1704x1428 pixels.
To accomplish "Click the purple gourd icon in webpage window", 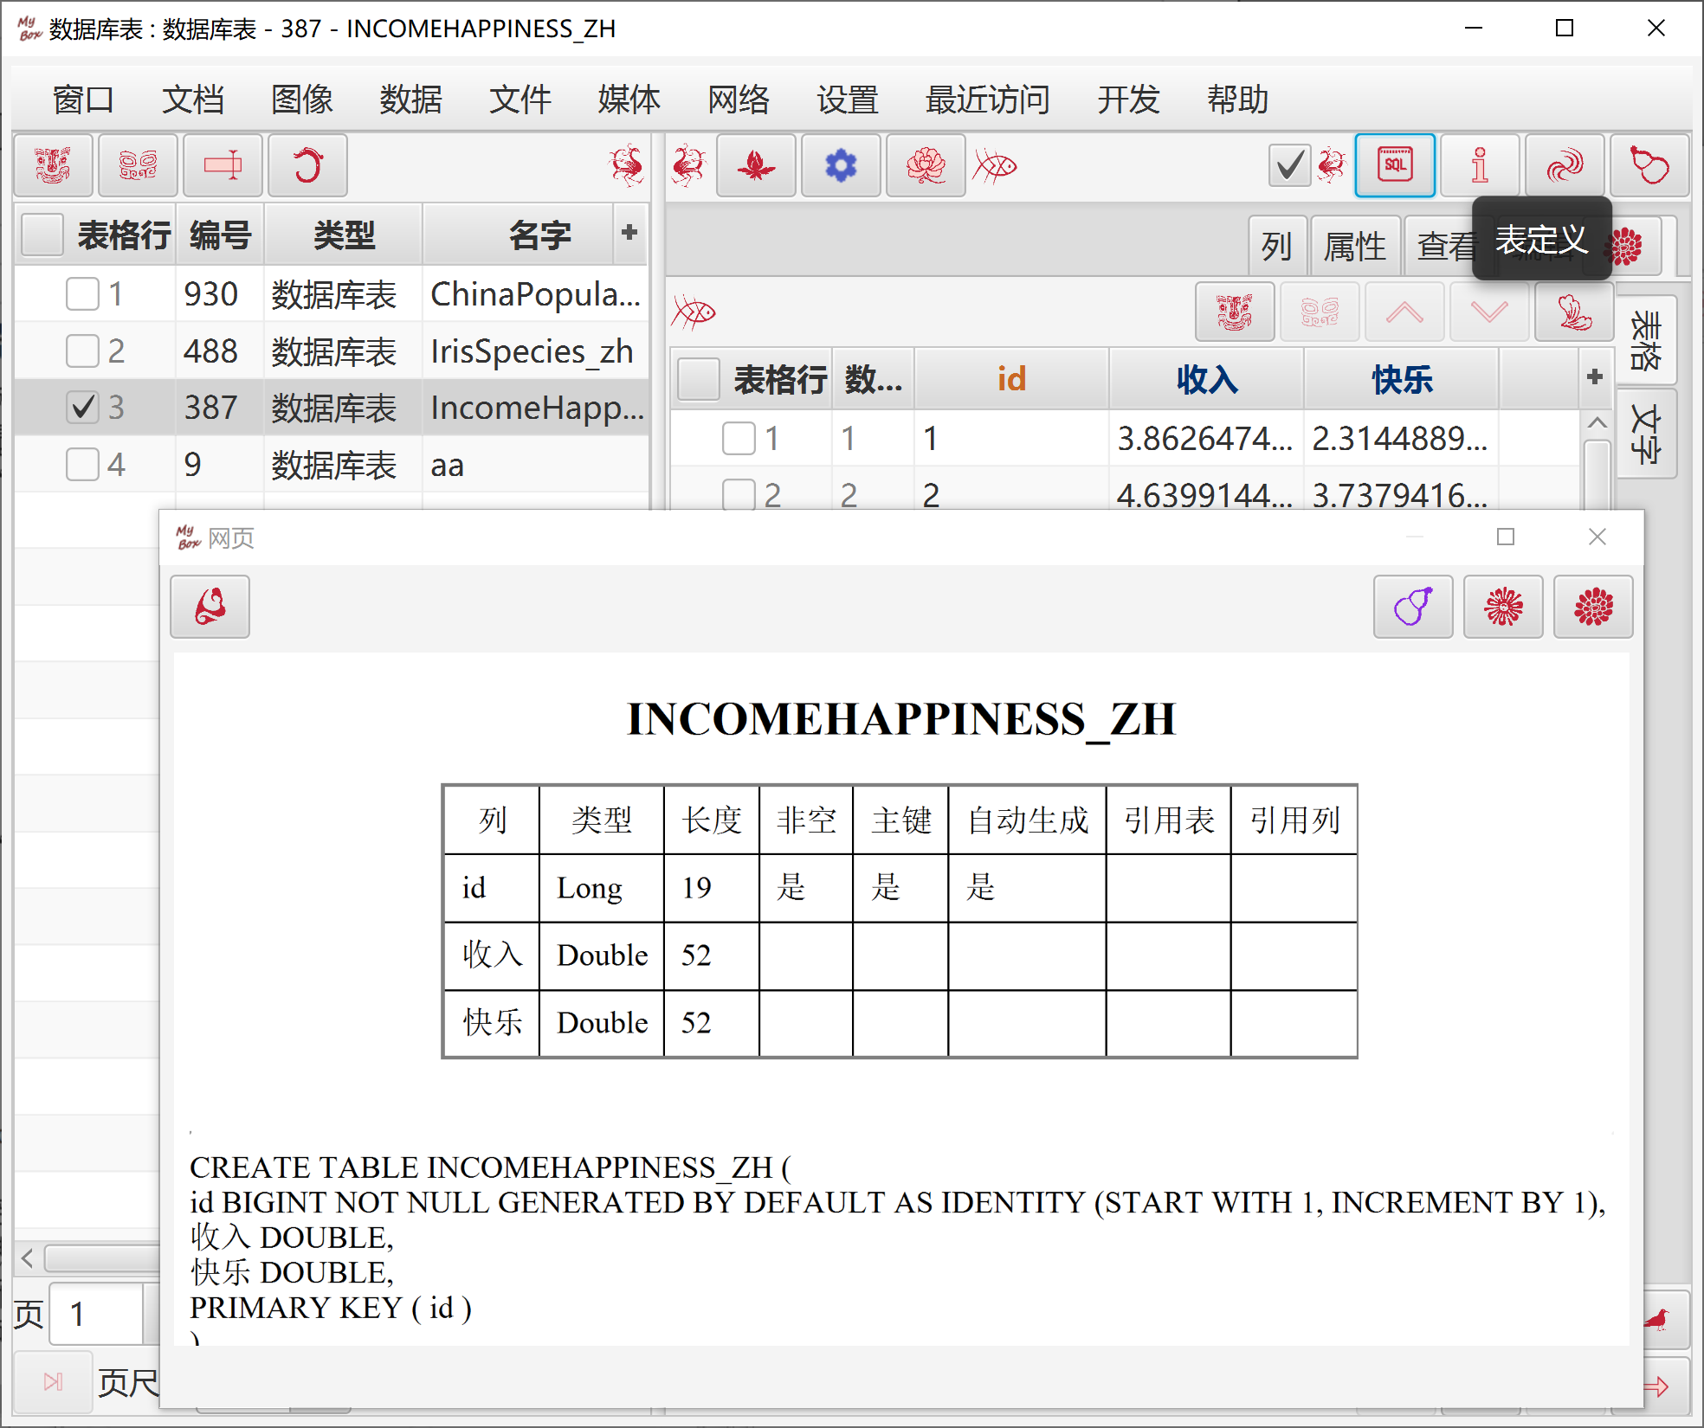I will click(x=1413, y=607).
